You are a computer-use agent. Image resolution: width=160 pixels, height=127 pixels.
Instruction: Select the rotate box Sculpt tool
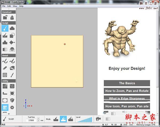12,35
